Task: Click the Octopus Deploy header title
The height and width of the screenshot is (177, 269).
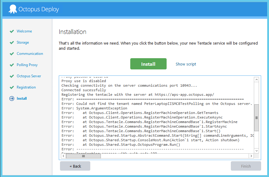Action: click(x=38, y=9)
